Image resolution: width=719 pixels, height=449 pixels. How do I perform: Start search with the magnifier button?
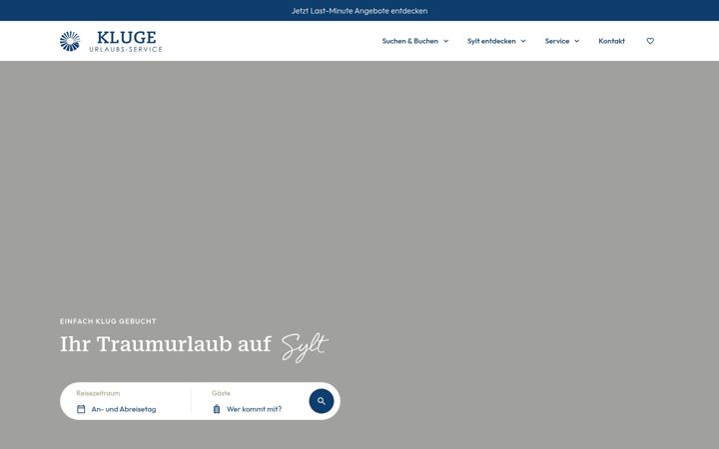point(322,401)
